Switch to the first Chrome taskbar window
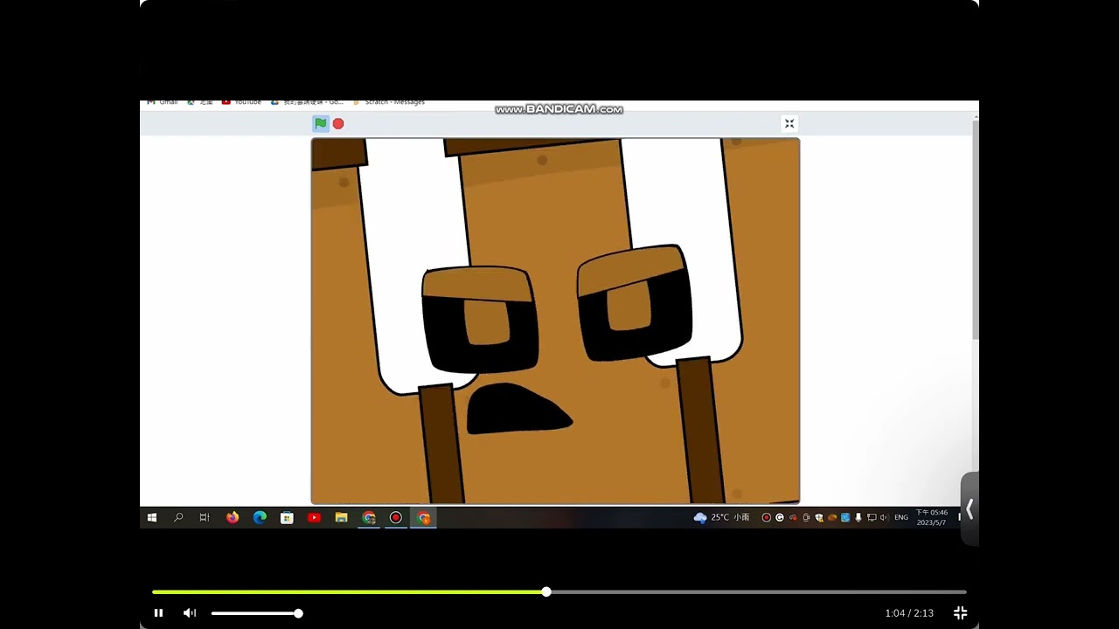 (x=369, y=518)
